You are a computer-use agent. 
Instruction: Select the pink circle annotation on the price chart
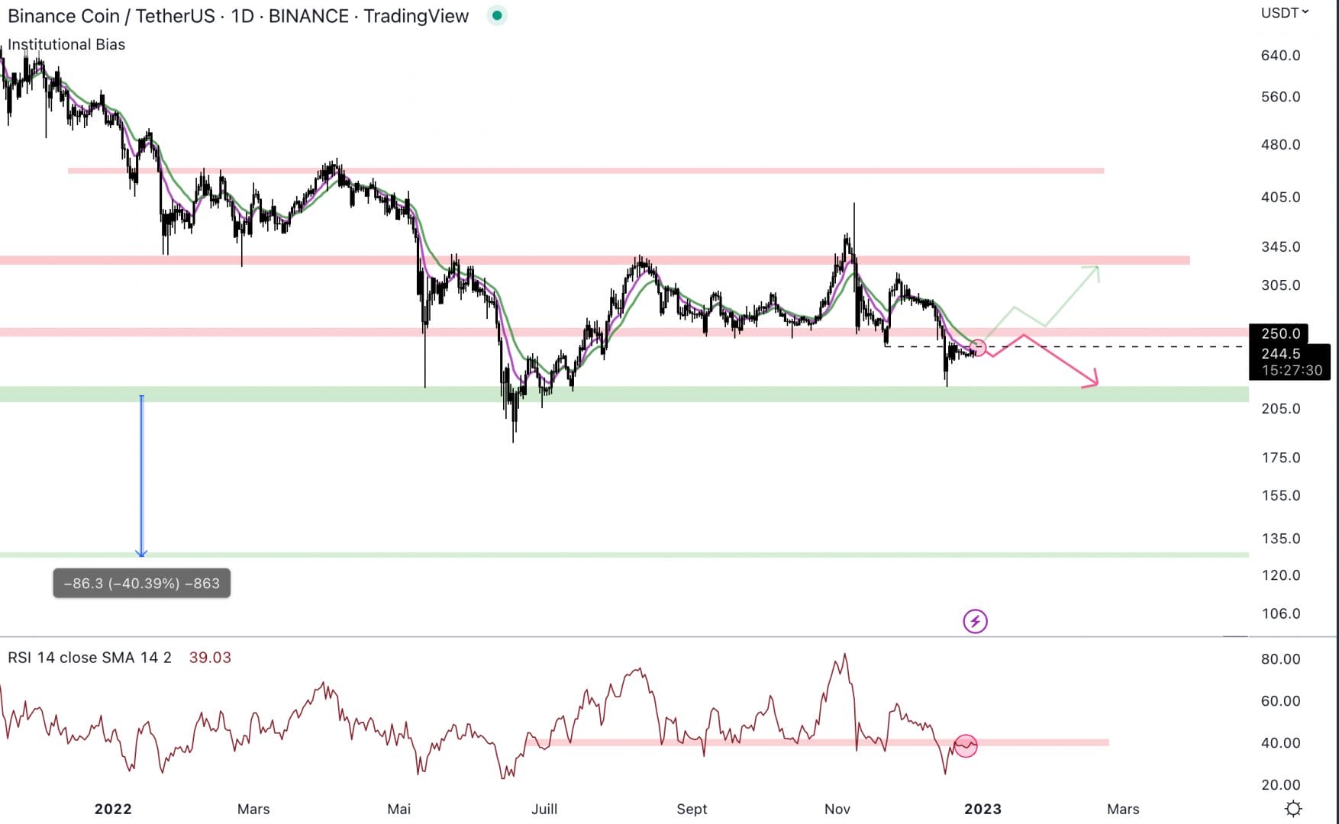(x=977, y=347)
